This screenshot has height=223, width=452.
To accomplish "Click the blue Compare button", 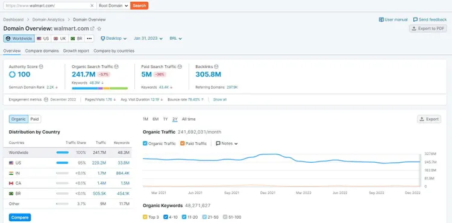I will pos(20,217).
